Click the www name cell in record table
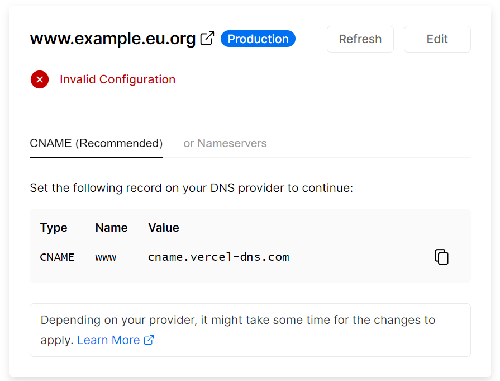Screen dimensions: 500x381 click(106, 257)
